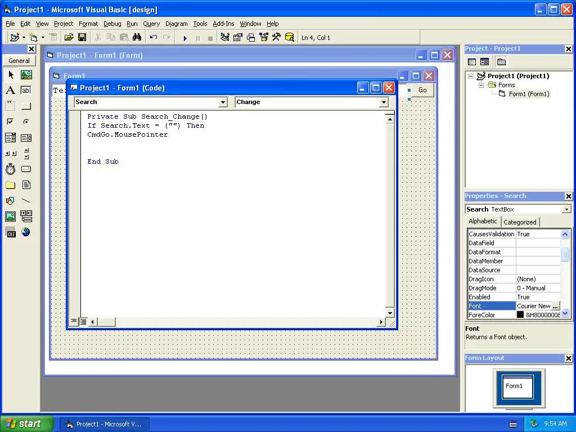Screen dimensions: 576x432
Task: Switch to the Alphabetic properties tab
Action: pos(483,221)
